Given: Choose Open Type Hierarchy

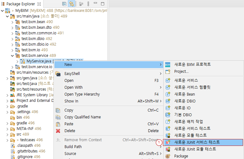Looking at the screenshot, I should (x=109, y=94).
